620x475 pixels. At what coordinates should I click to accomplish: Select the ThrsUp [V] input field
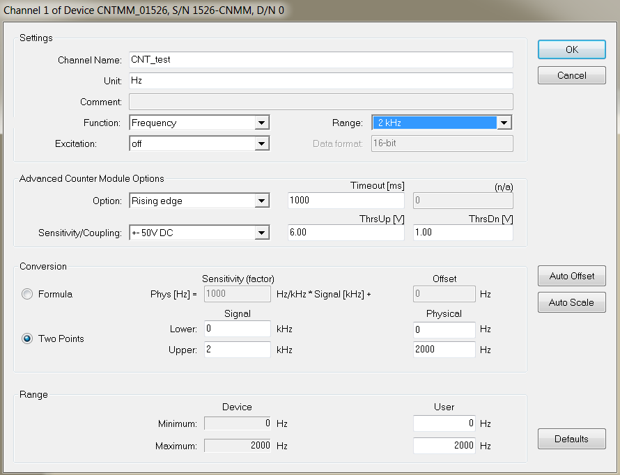[x=346, y=233]
